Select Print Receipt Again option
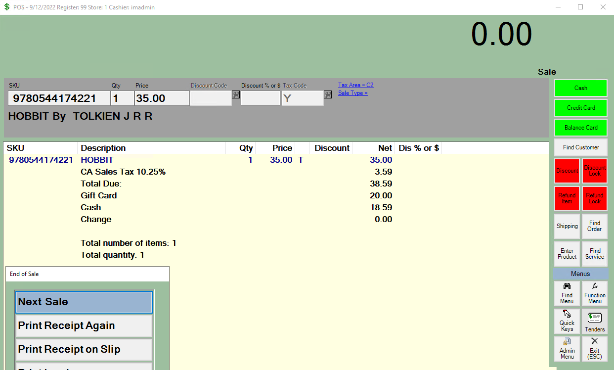614x370 pixels. (x=84, y=325)
